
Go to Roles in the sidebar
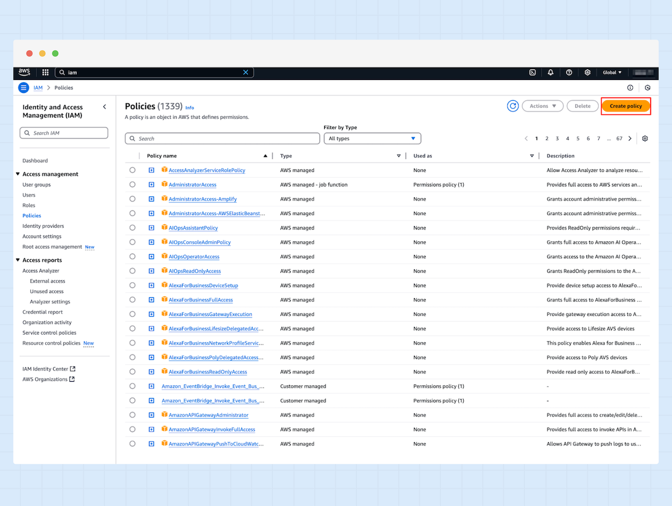coord(29,205)
